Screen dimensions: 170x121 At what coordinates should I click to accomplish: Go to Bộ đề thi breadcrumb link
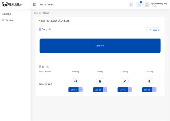[37, 13]
